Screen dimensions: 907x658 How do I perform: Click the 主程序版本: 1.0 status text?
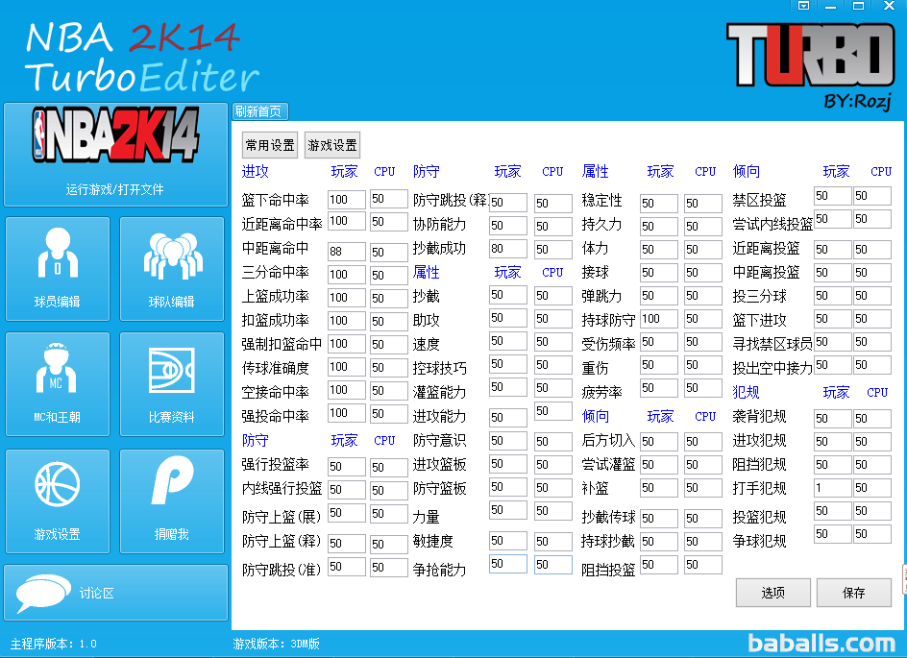tap(53, 644)
